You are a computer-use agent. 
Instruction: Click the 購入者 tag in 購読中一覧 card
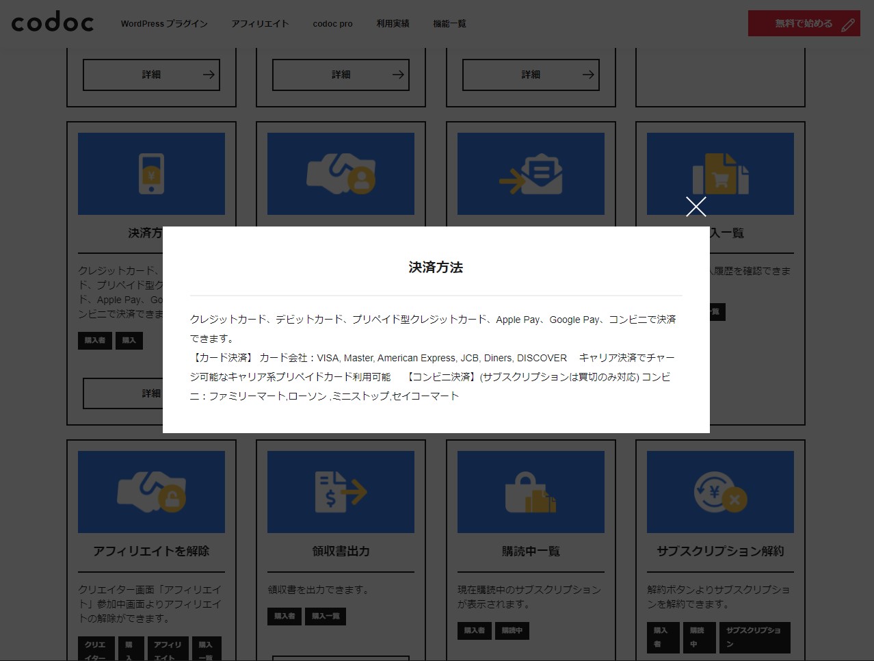(x=475, y=630)
